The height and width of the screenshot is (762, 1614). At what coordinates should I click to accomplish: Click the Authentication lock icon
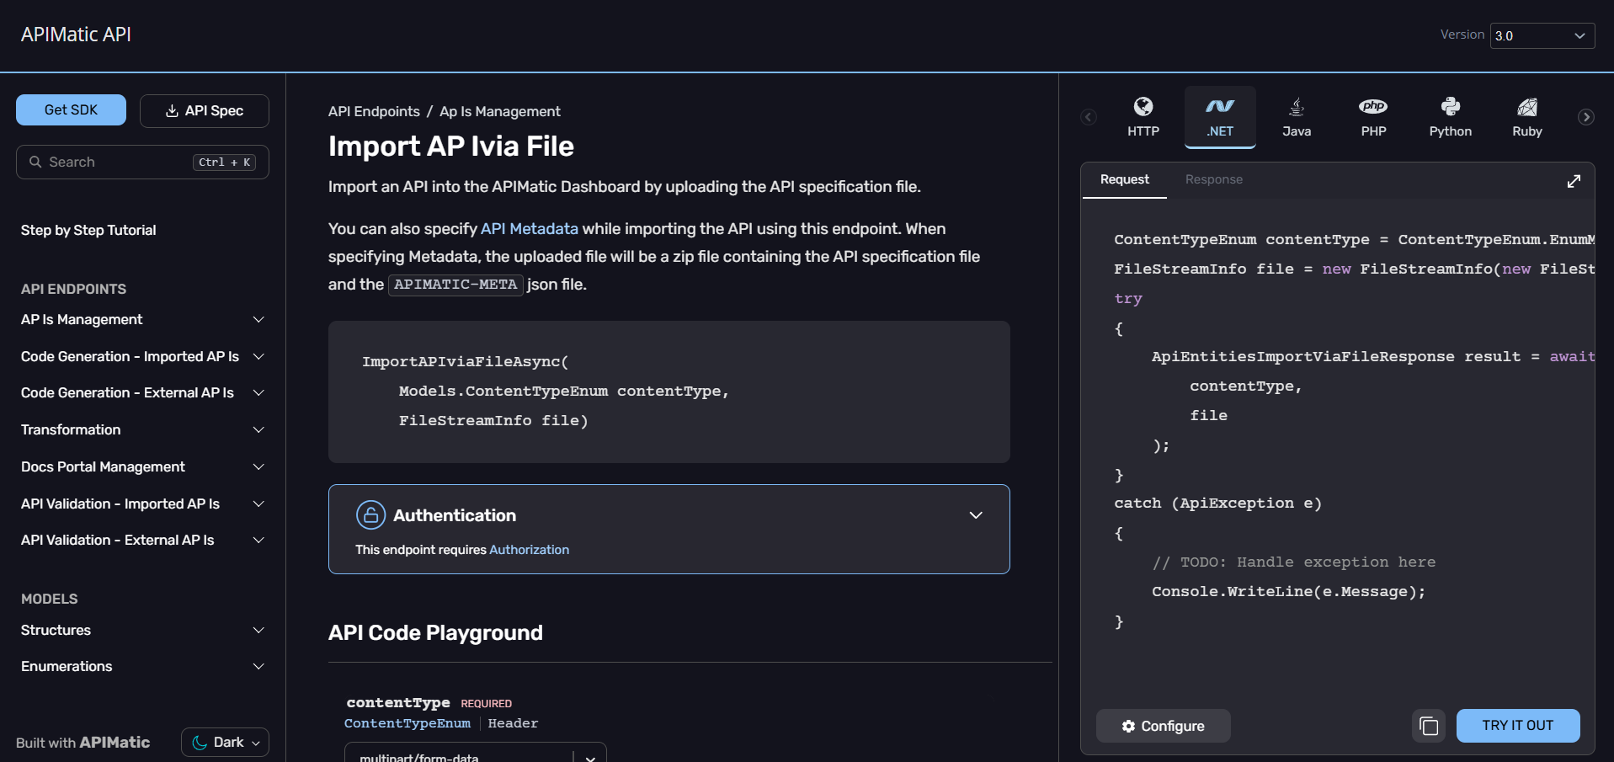[370, 514]
